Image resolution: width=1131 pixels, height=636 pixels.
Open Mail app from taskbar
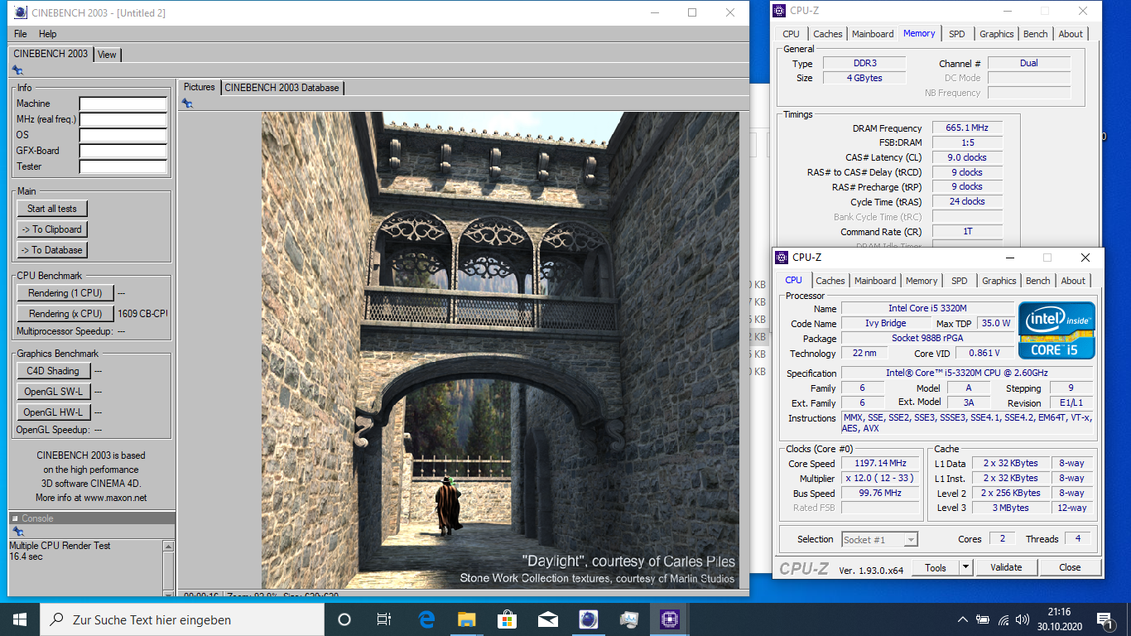(547, 619)
